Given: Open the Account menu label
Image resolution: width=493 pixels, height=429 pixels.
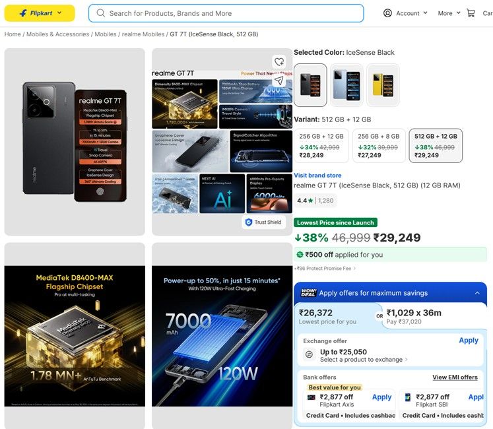Looking at the screenshot, I should pyautogui.click(x=407, y=13).
